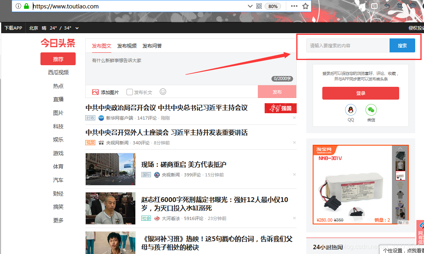This screenshot has width=424, height=254.
Task: Dismiss the 赵志红 article with its X
Action: pos(294,218)
